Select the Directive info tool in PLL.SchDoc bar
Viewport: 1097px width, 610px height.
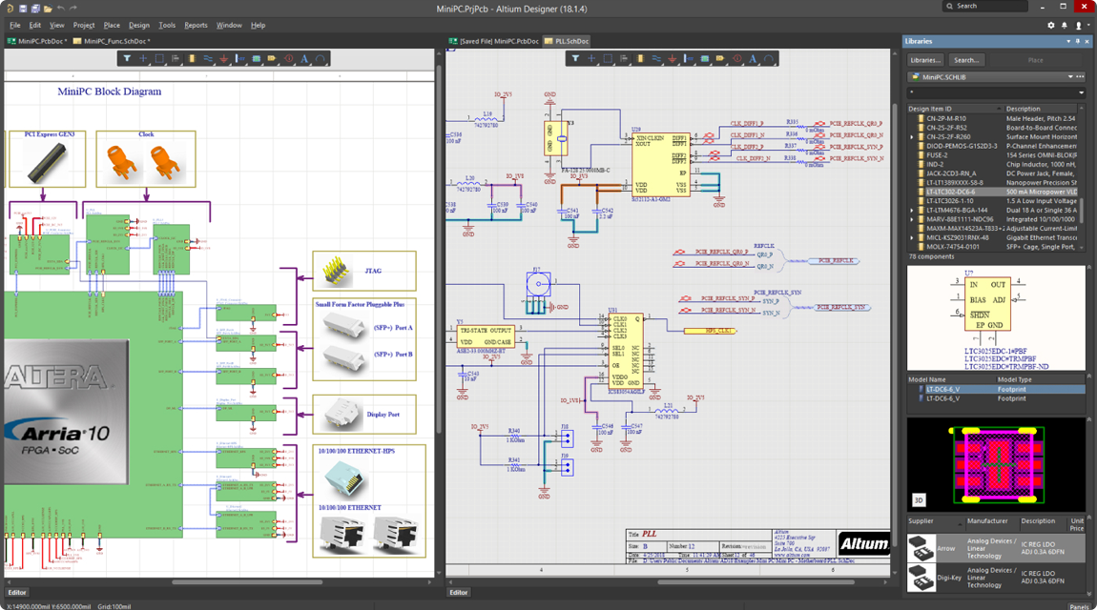pyautogui.click(x=736, y=59)
